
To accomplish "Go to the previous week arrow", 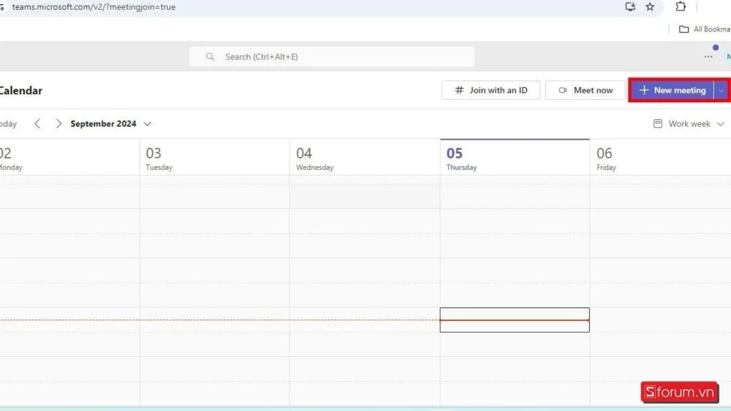I will (x=37, y=123).
